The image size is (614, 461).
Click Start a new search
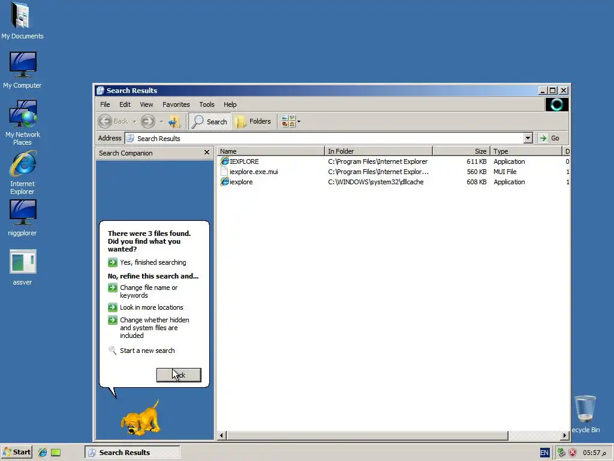pos(142,351)
